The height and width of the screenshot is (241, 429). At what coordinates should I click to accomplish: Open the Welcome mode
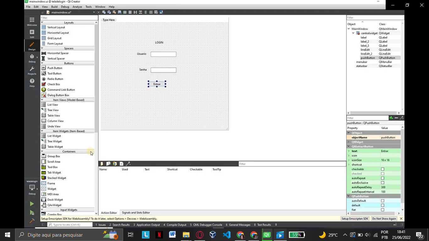[32, 21]
